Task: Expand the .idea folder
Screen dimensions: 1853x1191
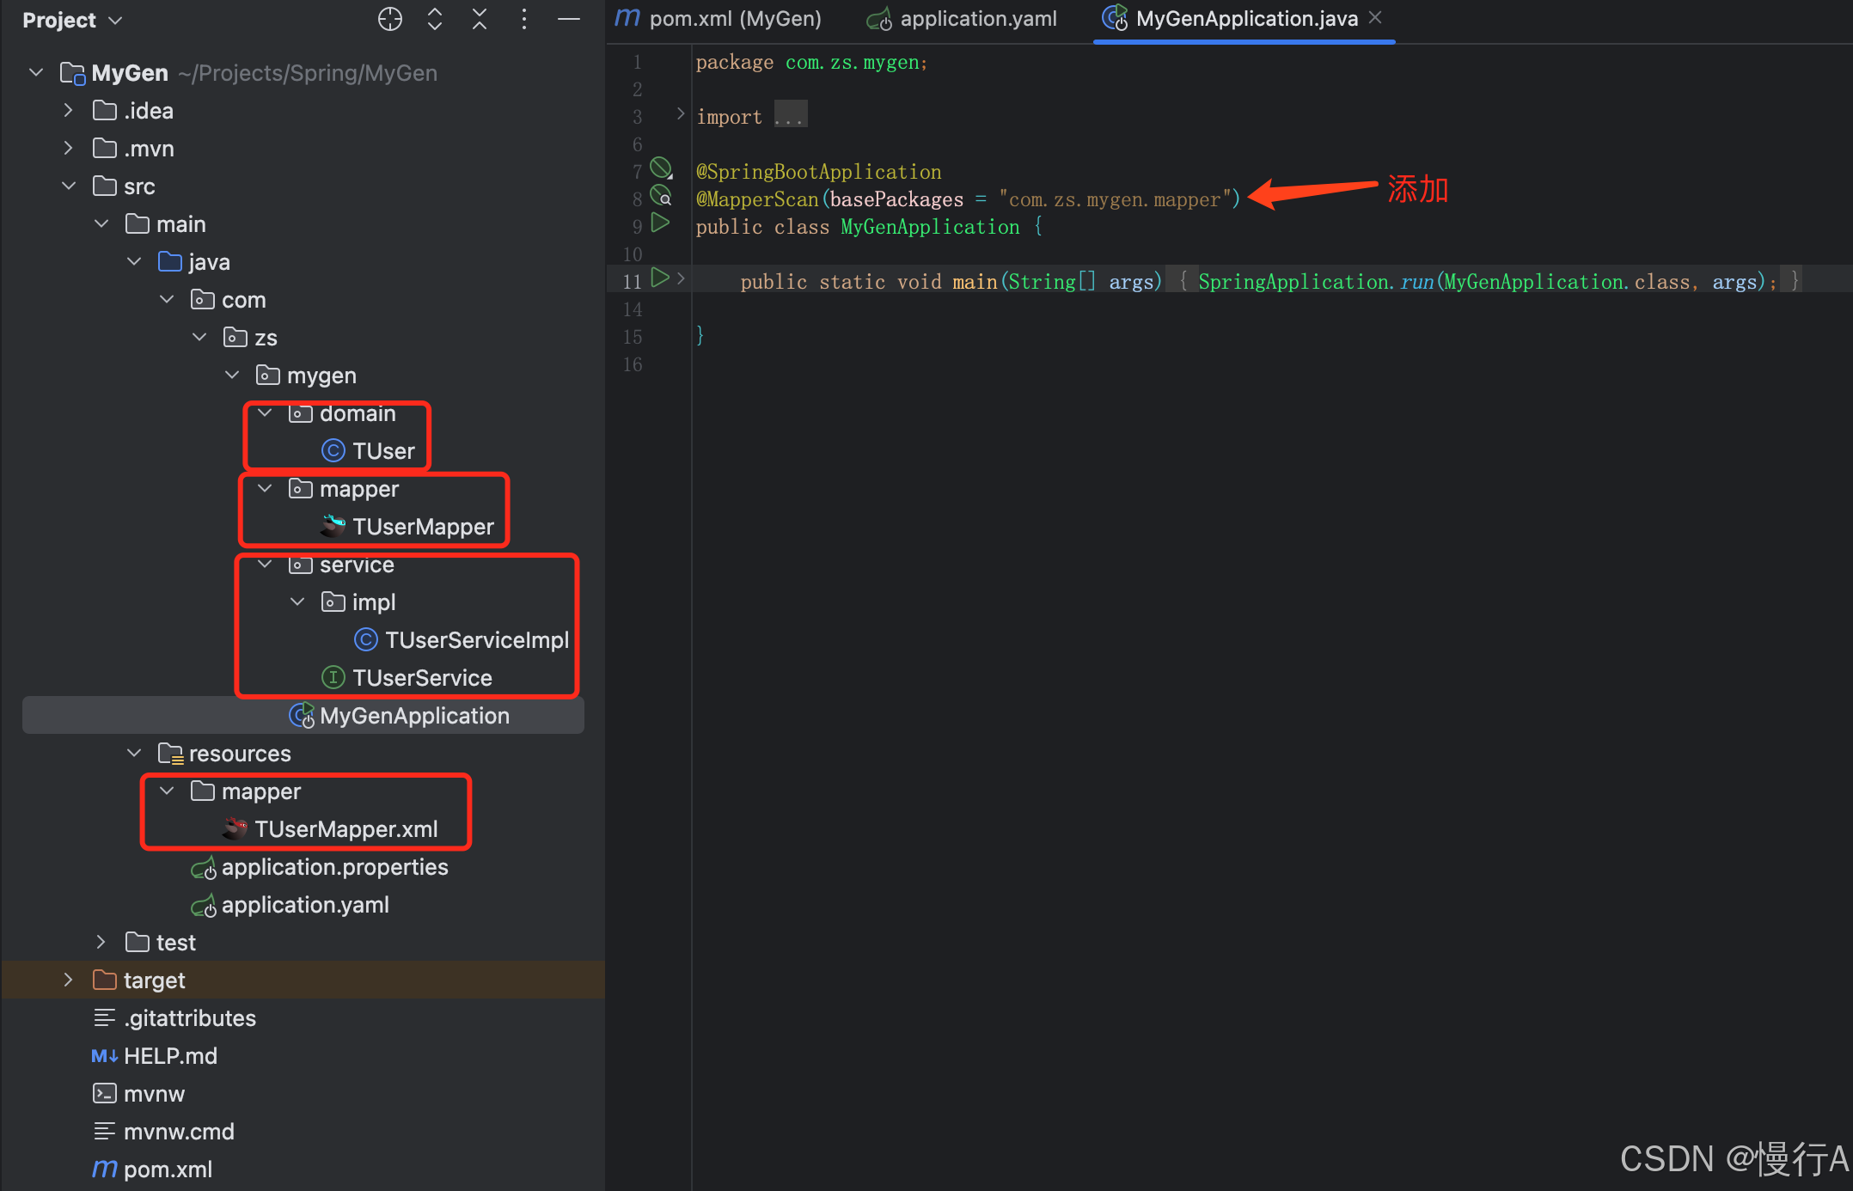Action: [x=68, y=110]
